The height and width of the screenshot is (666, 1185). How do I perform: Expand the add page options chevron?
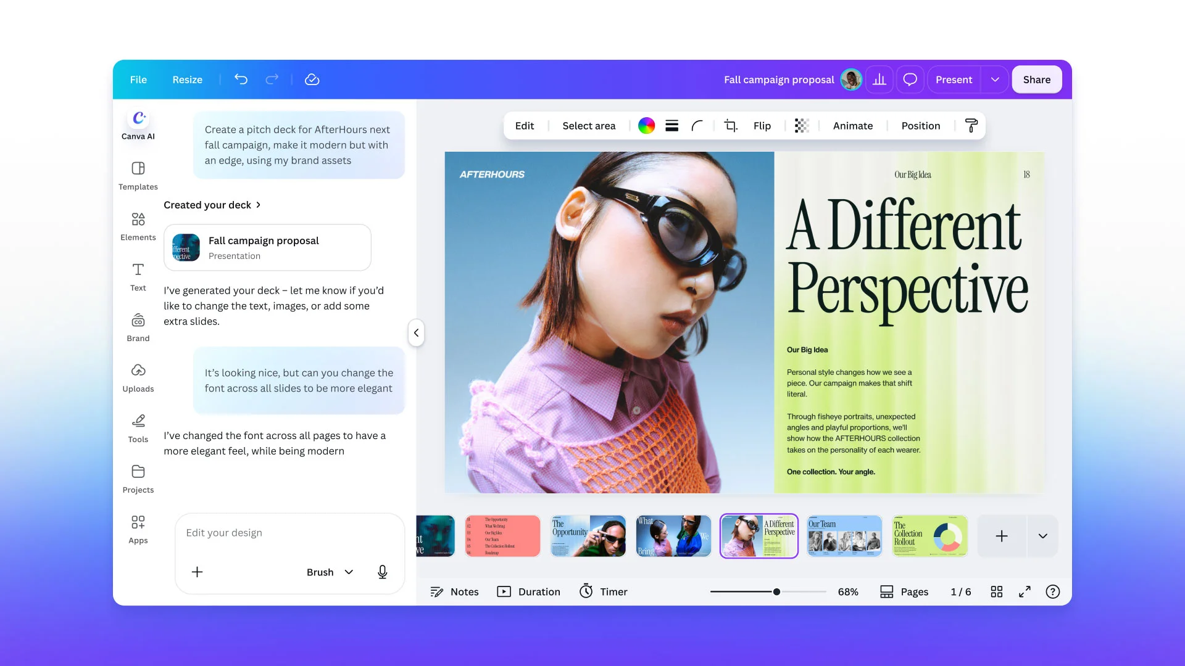tap(1043, 536)
